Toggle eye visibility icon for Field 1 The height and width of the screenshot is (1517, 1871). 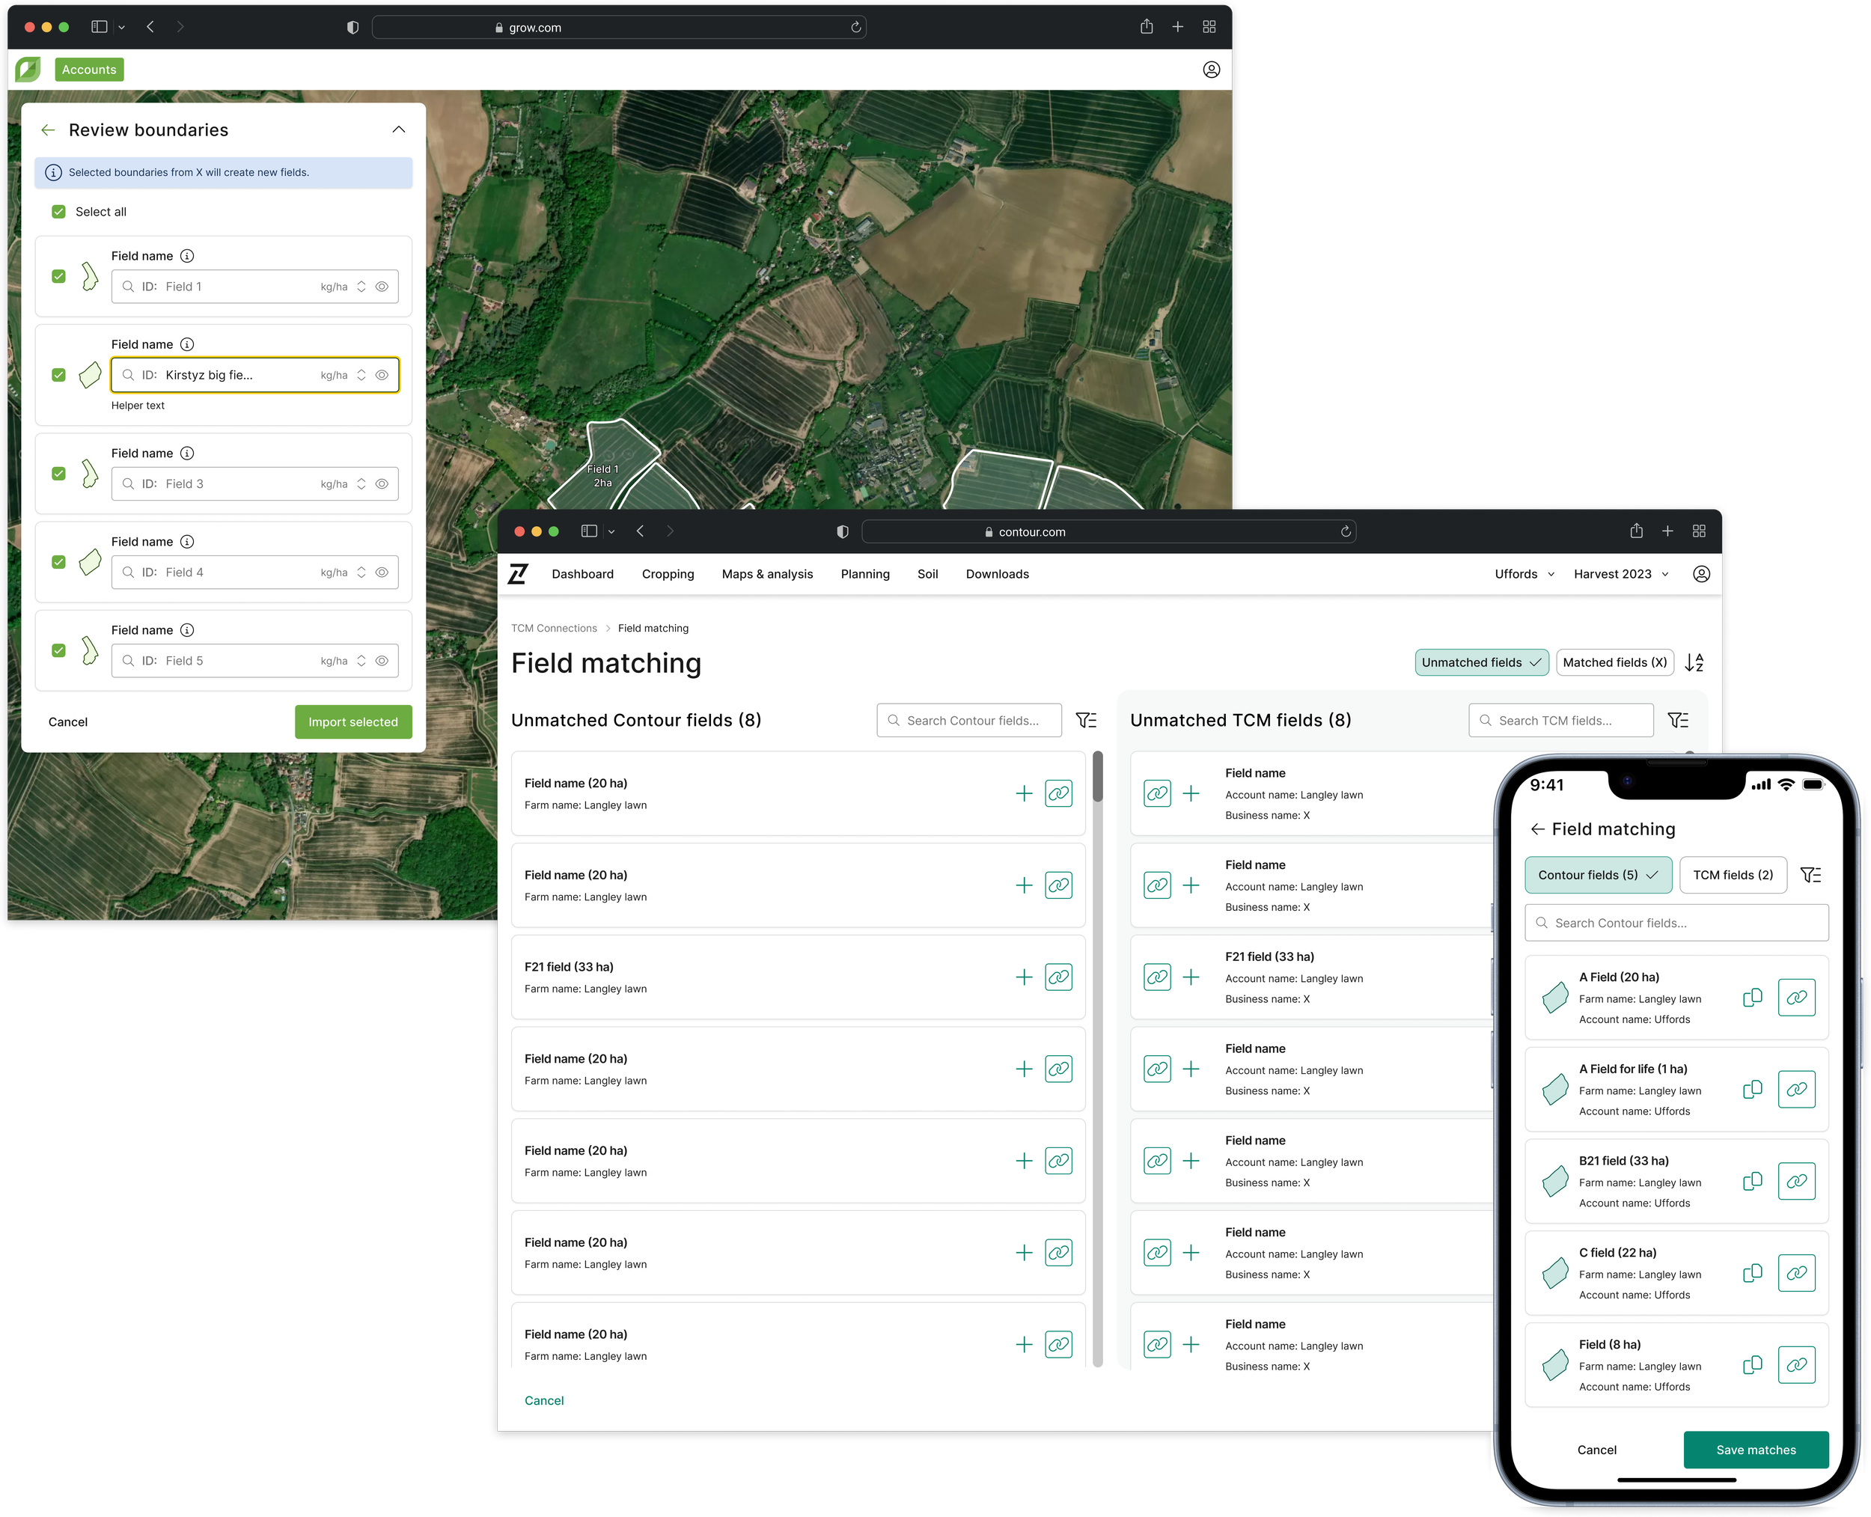pyautogui.click(x=382, y=287)
